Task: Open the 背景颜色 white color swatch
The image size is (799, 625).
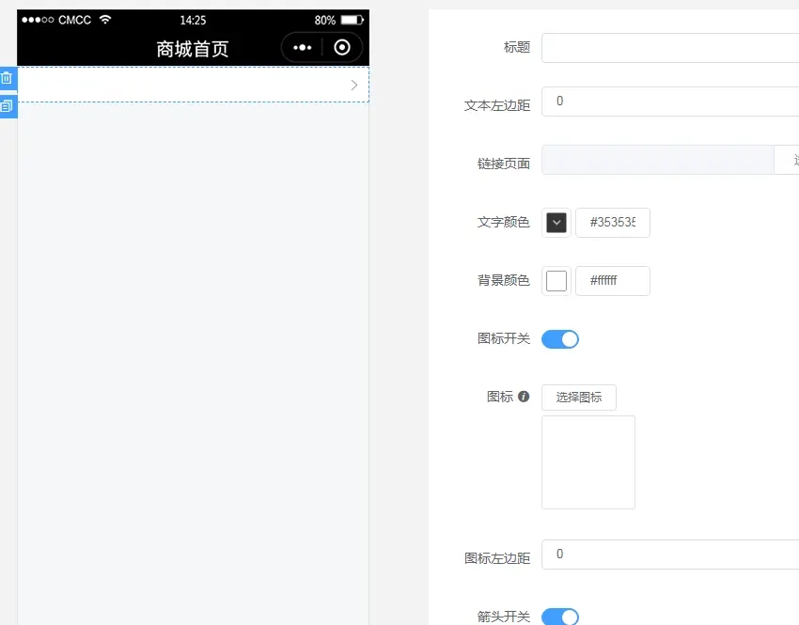Action: (x=556, y=281)
